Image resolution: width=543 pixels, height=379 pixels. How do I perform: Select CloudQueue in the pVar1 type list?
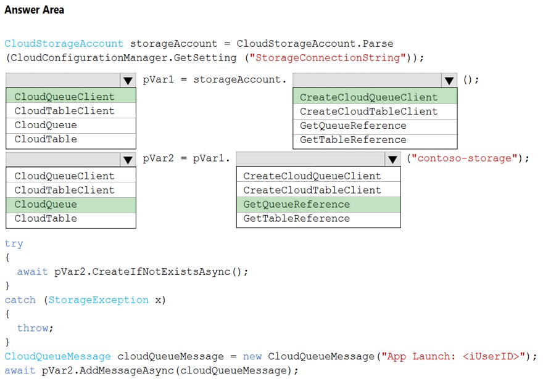tap(71, 125)
